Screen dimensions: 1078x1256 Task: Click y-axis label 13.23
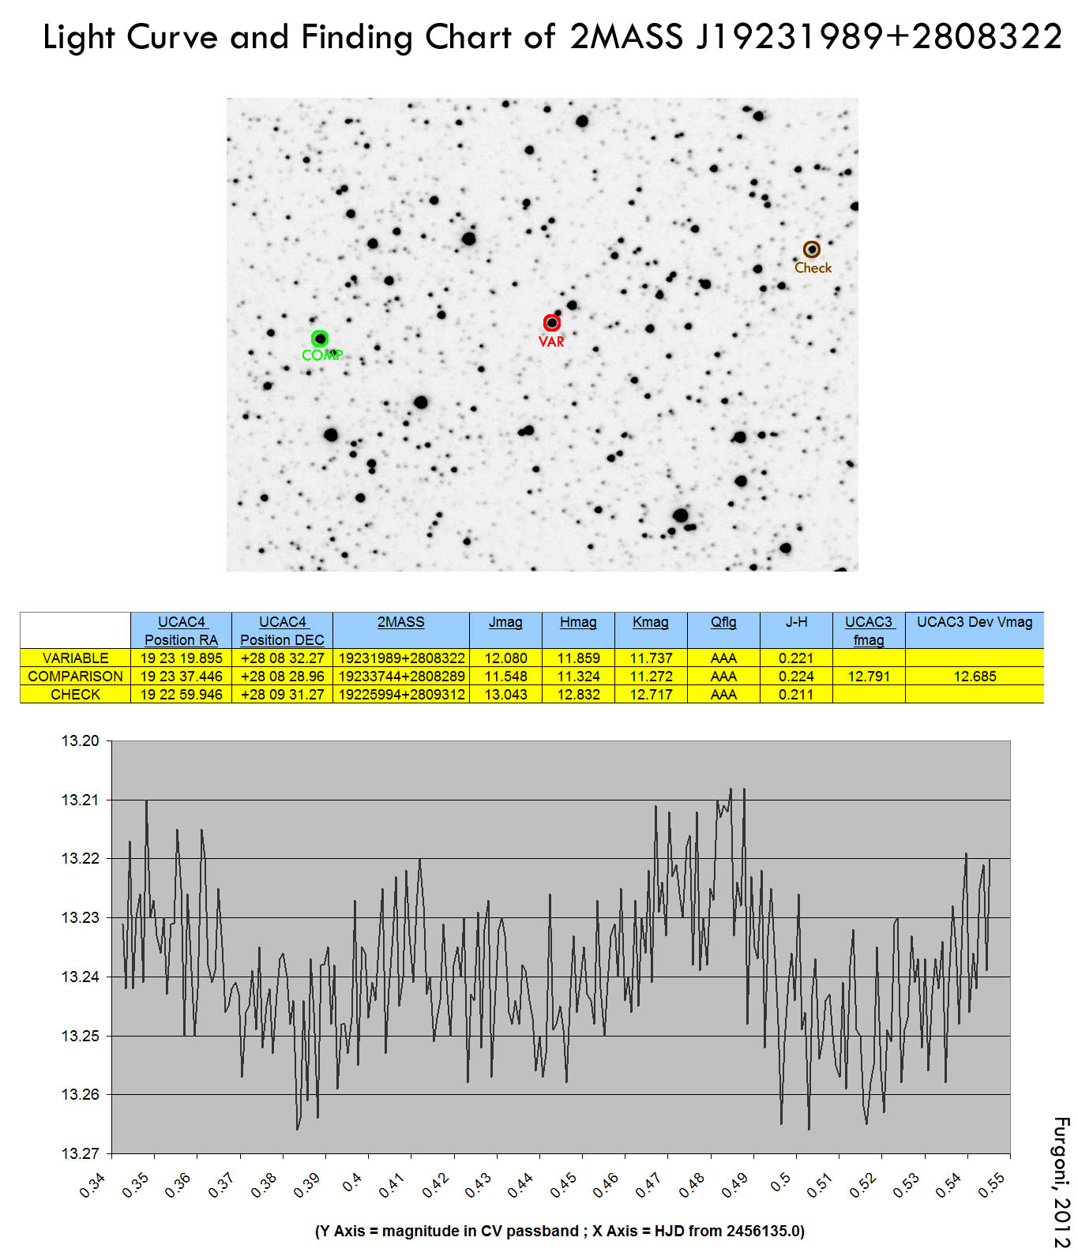[81, 917]
